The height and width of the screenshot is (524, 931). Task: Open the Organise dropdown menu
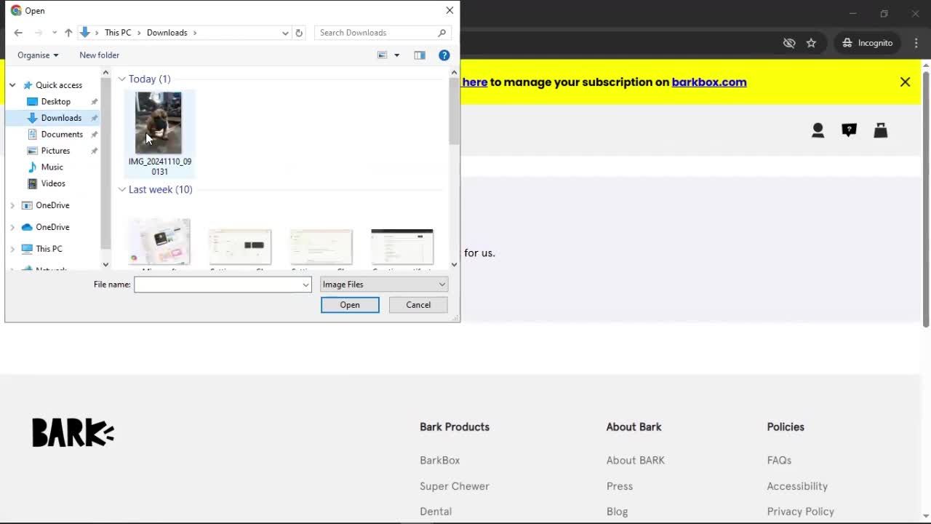pyautogui.click(x=38, y=55)
